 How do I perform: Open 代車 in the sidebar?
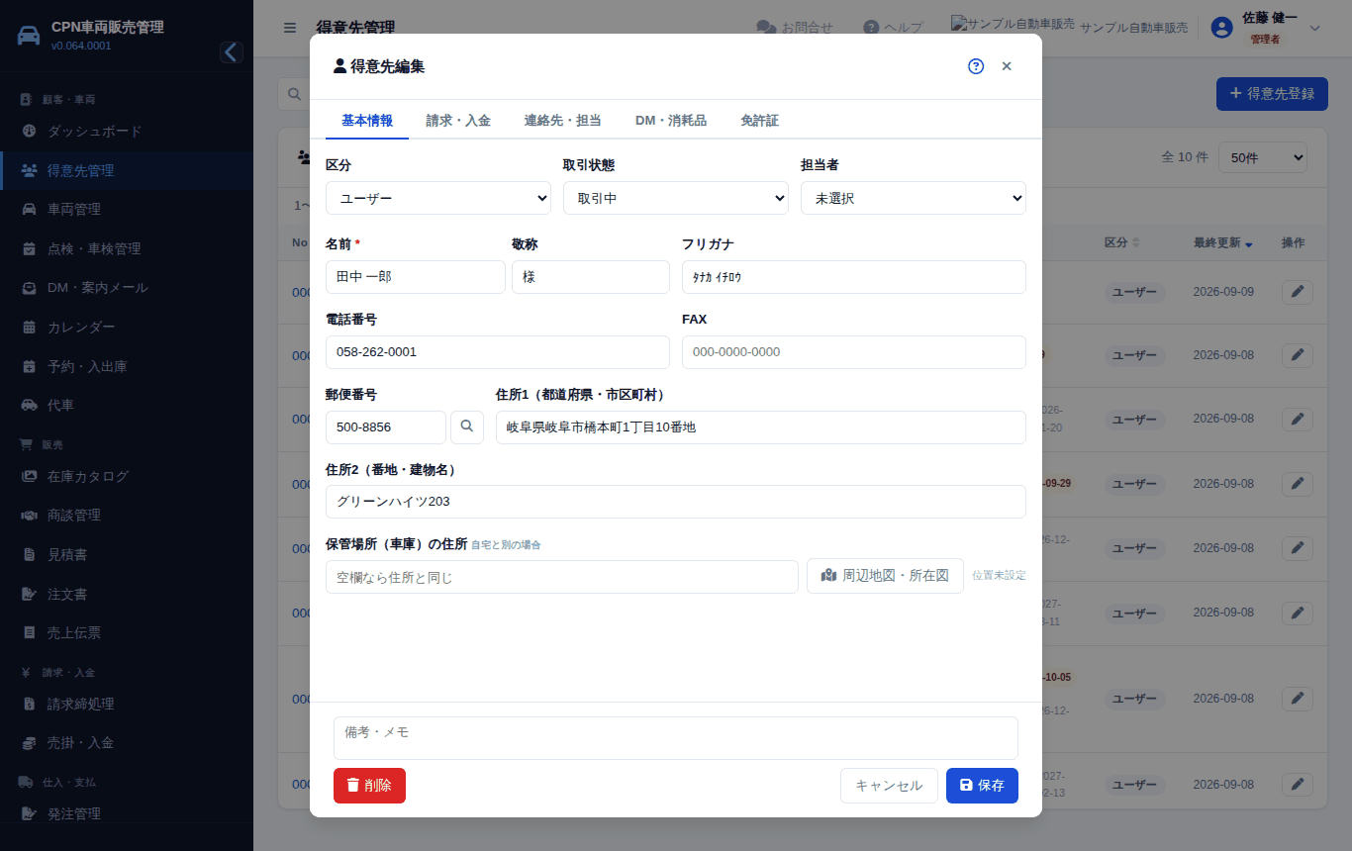pos(127,406)
